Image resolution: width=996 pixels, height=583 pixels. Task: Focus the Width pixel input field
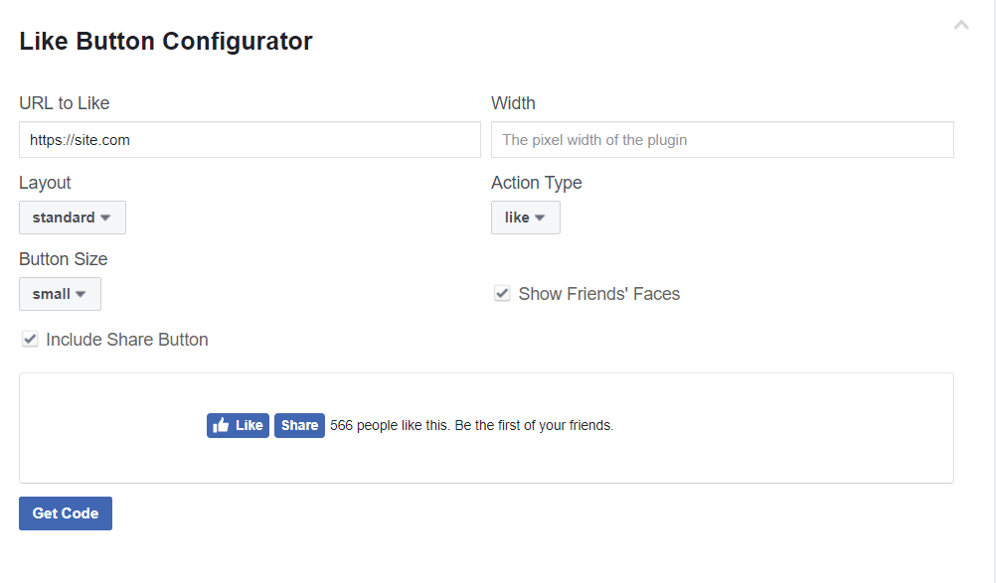click(723, 140)
